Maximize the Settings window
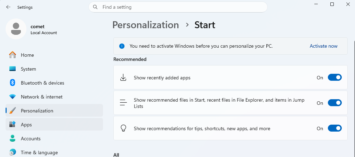The height and width of the screenshot is (157, 355). [x=332, y=4]
